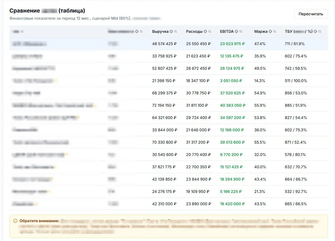The width and height of the screenshot is (335, 241).
Task: Open the info tooltip icon beside Расходы
Action: [205, 31]
